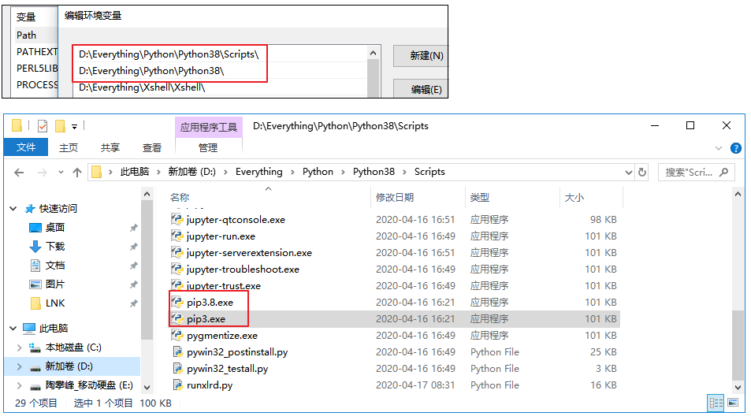
Task: Go back with the left arrow
Action: (x=19, y=173)
